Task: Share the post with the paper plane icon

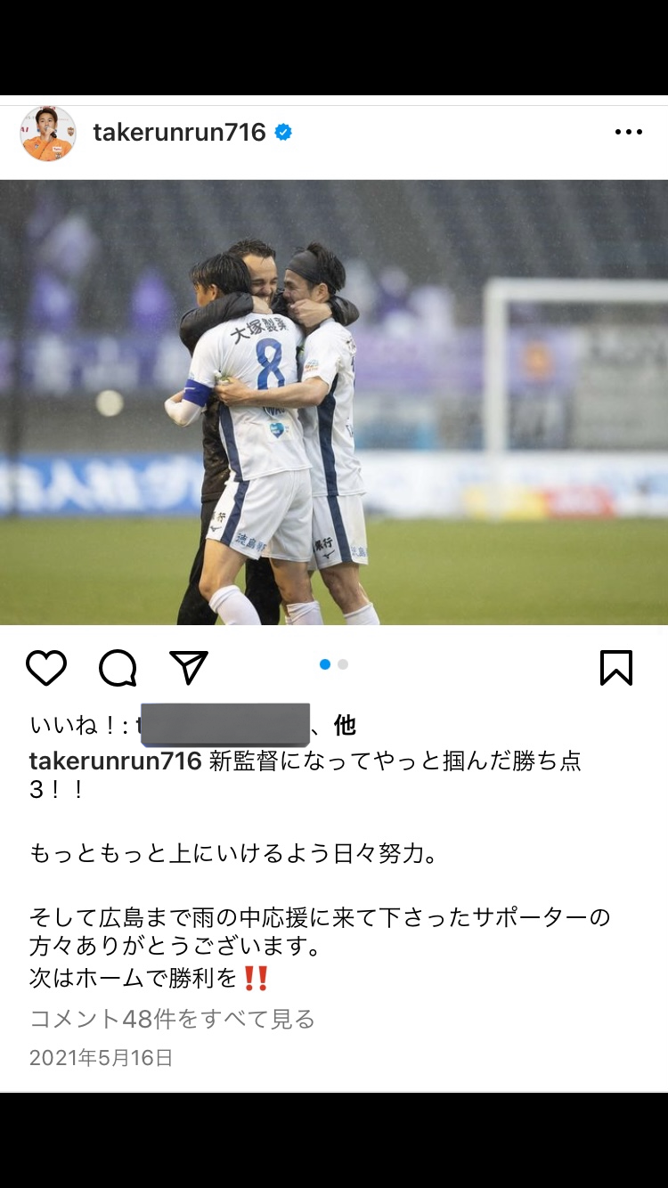Action: 189,668
